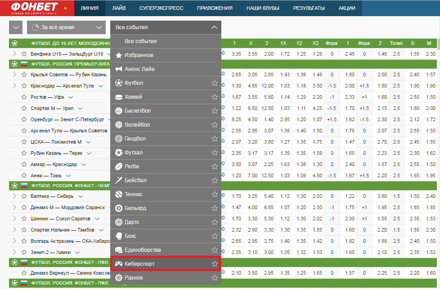Click the football icon next to Футбол

point(119,83)
